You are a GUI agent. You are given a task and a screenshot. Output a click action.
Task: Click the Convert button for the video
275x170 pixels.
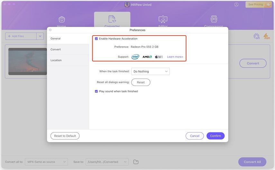click(253, 63)
